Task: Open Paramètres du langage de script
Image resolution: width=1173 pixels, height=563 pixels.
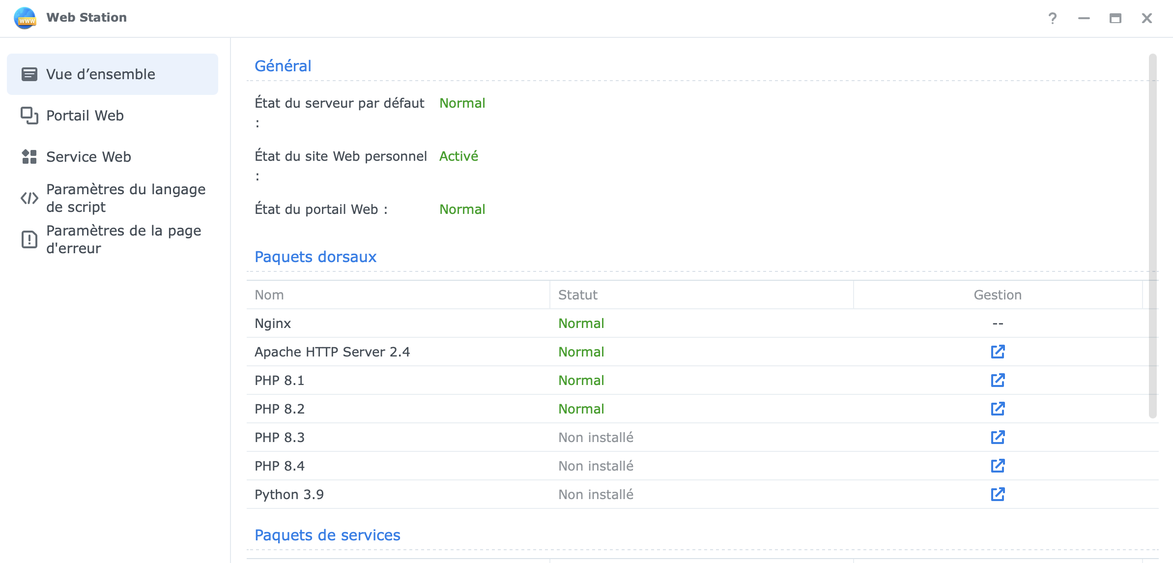Action: (125, 198)
